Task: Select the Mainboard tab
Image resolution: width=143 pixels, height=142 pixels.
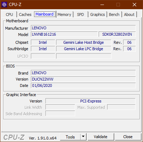Action: 45,14
